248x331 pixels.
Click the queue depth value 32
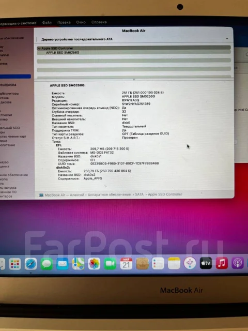click(x=124, y=112)
